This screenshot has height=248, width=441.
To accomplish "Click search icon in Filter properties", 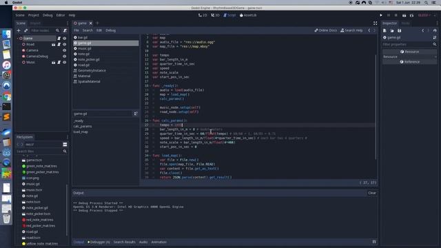I will (435, 44).
